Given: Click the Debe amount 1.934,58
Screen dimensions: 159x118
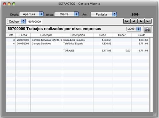Looking at the screenshot, I should 107,40.
